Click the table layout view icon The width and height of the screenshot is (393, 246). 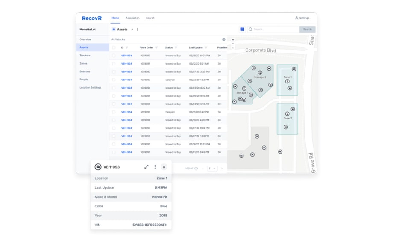242,30
